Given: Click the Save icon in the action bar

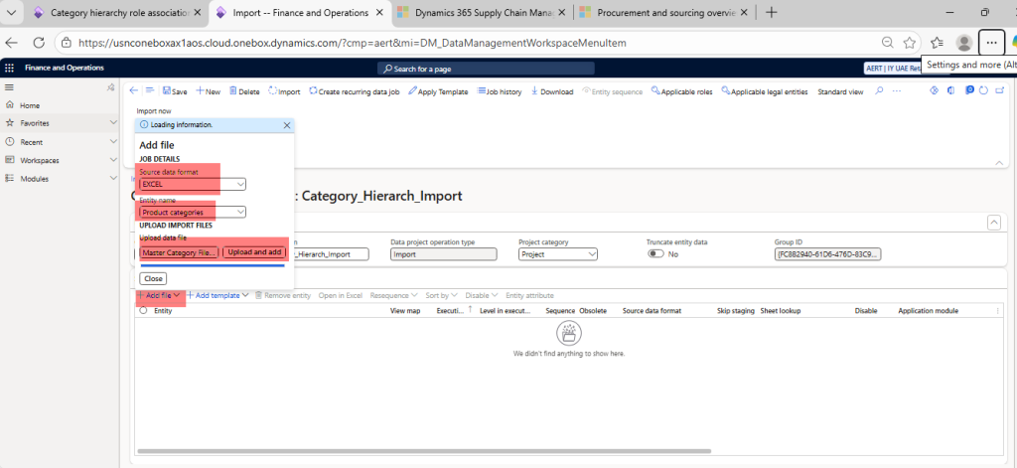Looking at the screenshot, I should (166, 91).
